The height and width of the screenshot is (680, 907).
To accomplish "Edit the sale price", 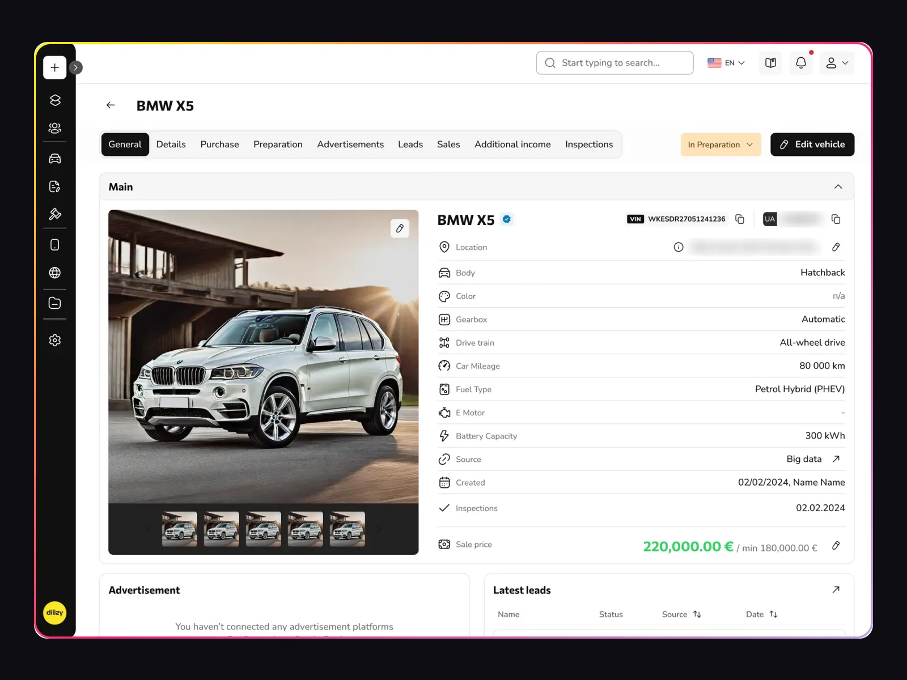I will point(836,546).
